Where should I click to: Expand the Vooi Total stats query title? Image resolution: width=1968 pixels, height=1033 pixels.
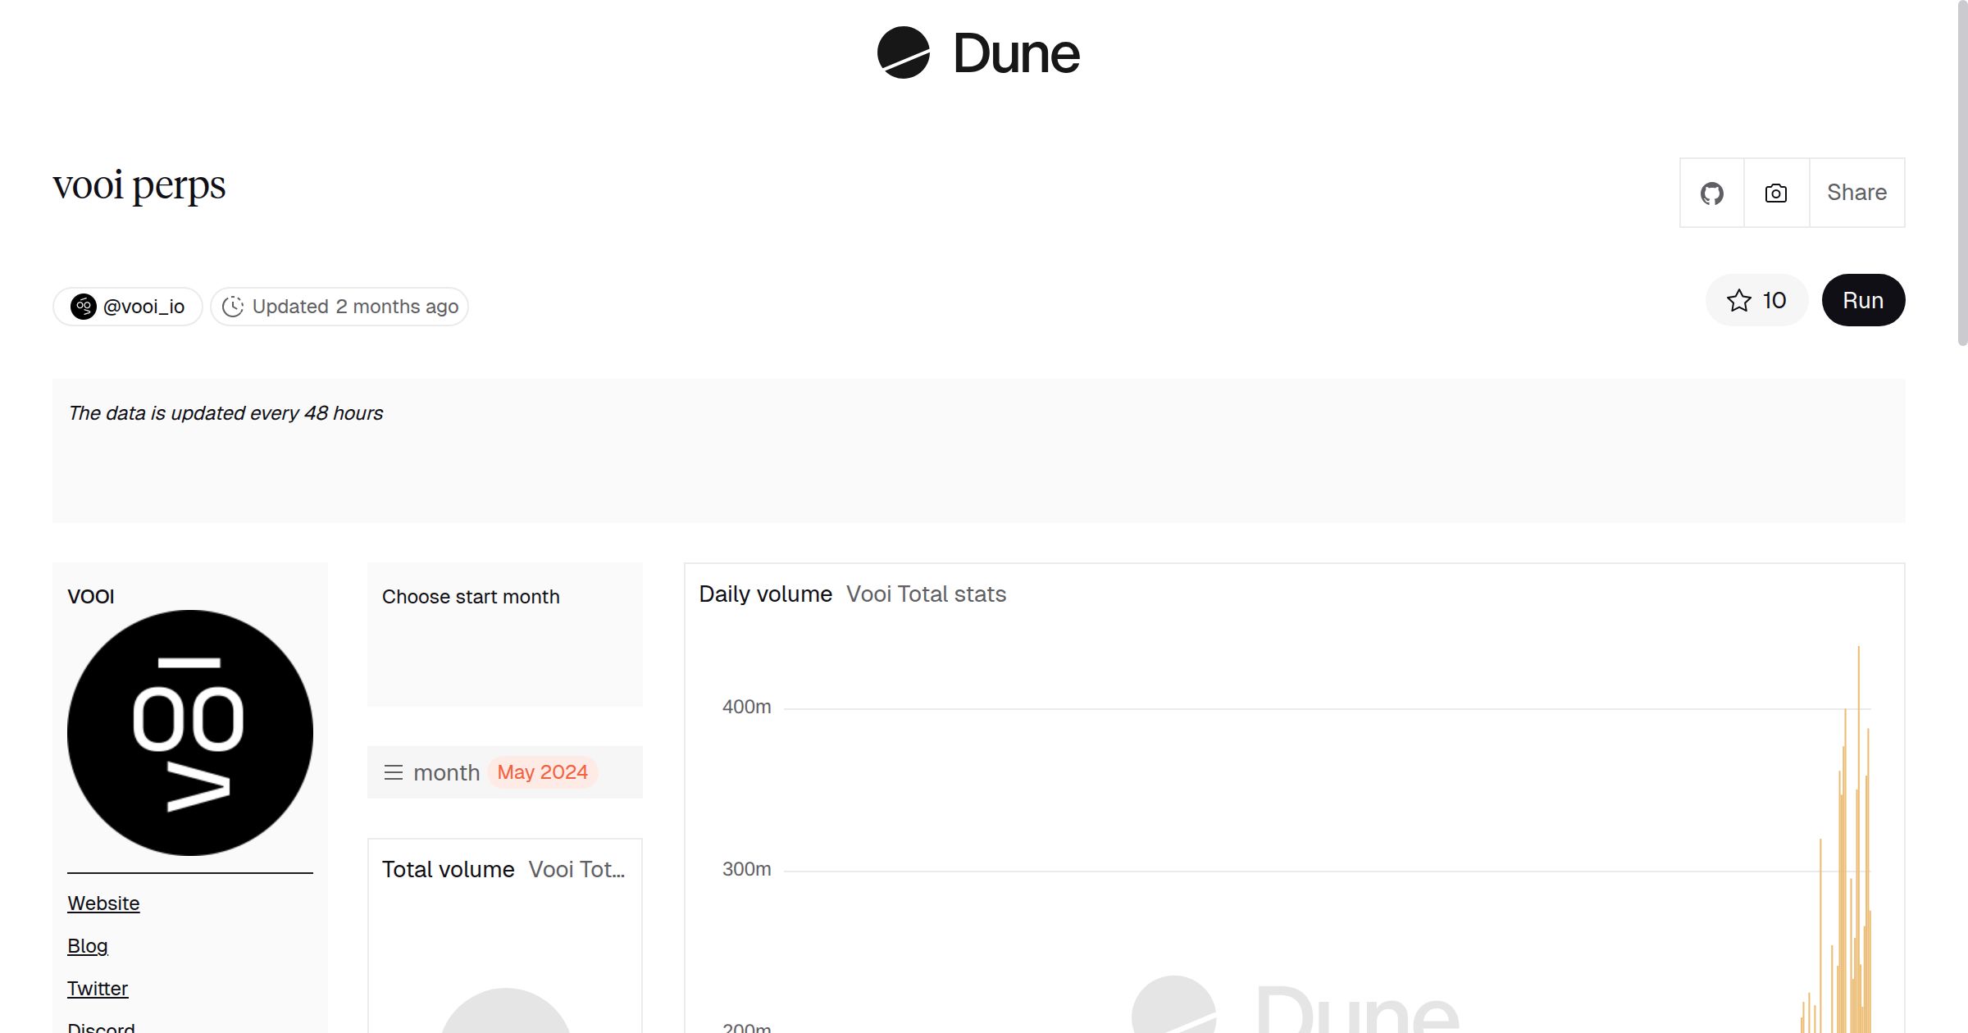[x=927, y=594]
